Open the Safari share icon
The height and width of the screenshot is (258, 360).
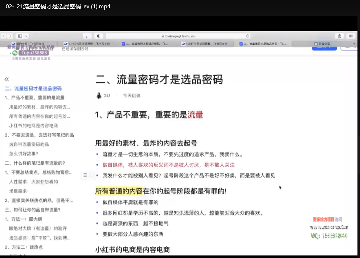(x=340, y=36)
